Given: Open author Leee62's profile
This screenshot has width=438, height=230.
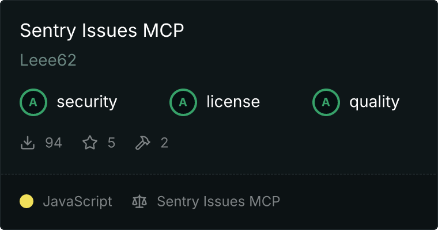Looking at the screenshot, I should [x=48, y=60].
